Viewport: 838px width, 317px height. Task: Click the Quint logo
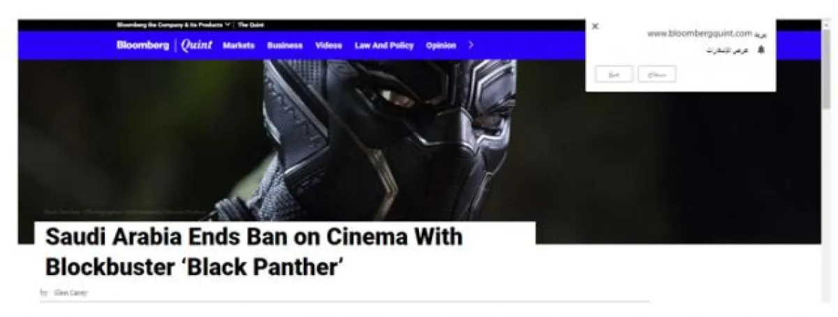196,45
